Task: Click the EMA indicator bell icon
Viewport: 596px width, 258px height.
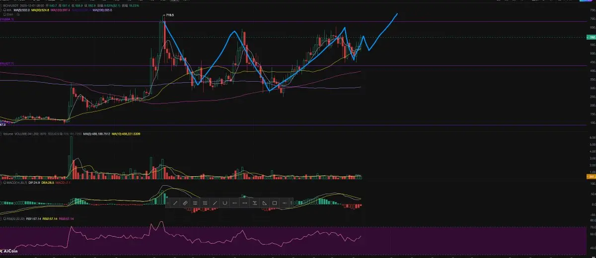Action: [5, 14]
